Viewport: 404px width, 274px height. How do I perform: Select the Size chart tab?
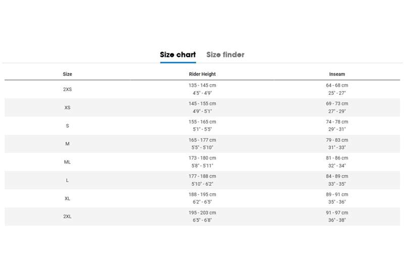tap(178, 54)
